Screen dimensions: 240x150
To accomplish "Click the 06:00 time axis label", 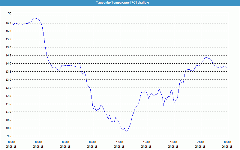I will [x=66, y=142].
